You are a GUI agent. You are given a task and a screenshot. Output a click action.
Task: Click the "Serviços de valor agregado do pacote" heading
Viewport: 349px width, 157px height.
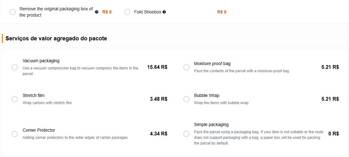tap(56, 39)
